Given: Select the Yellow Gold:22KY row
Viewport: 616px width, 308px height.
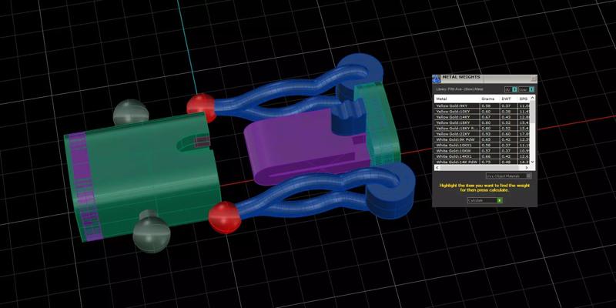Looking at the screenshot, I should tap(483, 134).
